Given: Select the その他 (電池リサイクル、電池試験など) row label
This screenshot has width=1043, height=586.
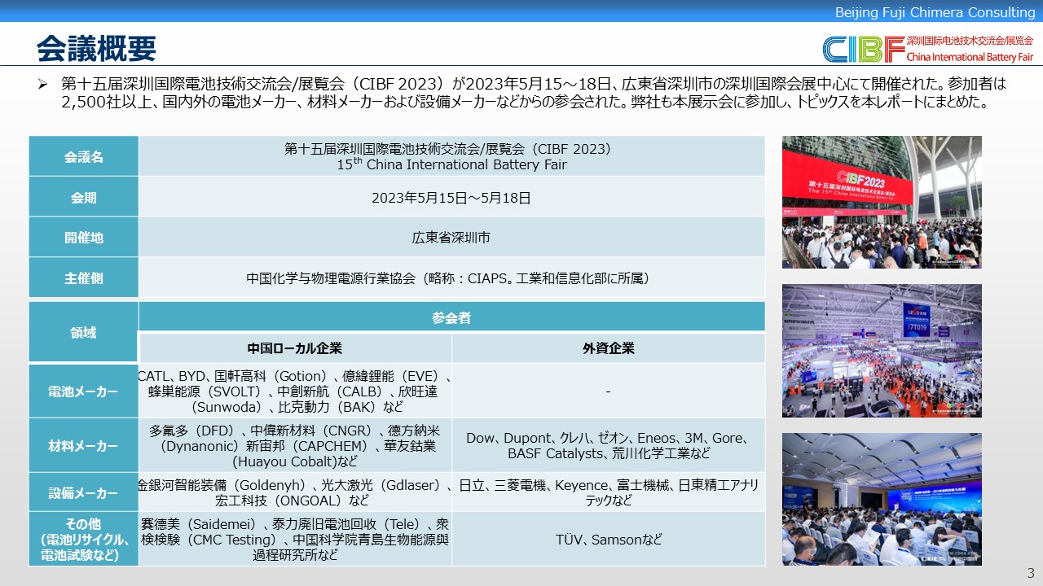Looking at the screenshot, I should click(84, 539).
